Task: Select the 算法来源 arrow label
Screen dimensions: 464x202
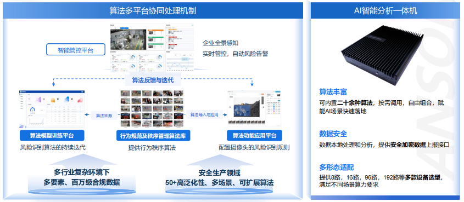Action: [x=104, y=116]
